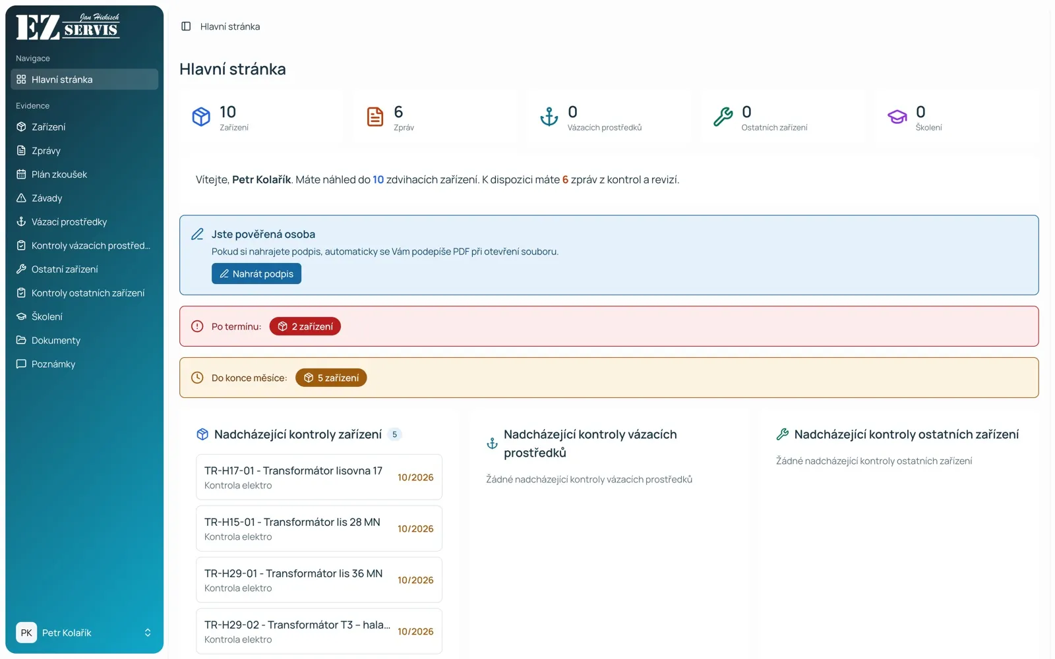Open TR-H17-01 Transformátor lisovna 17 row
The width and height of the screenshot is (1055, 659).
coord(319,477)
